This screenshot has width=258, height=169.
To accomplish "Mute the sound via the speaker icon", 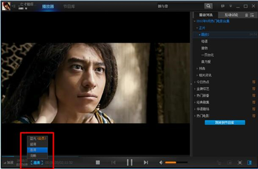I will [x=161, y=163].
